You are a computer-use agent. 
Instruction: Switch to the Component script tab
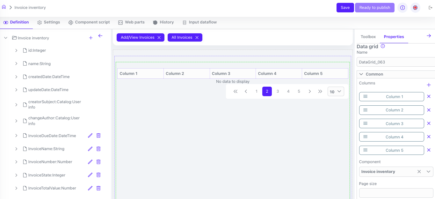point(89,22)
